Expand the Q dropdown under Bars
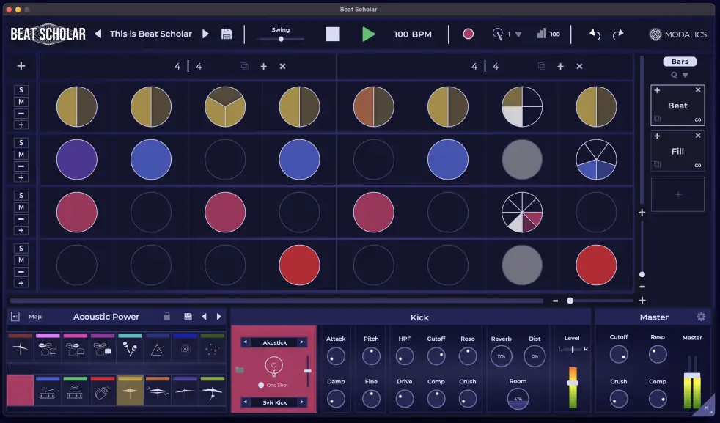The width and height of the screenshot is (720, 423). pos(686,75)
